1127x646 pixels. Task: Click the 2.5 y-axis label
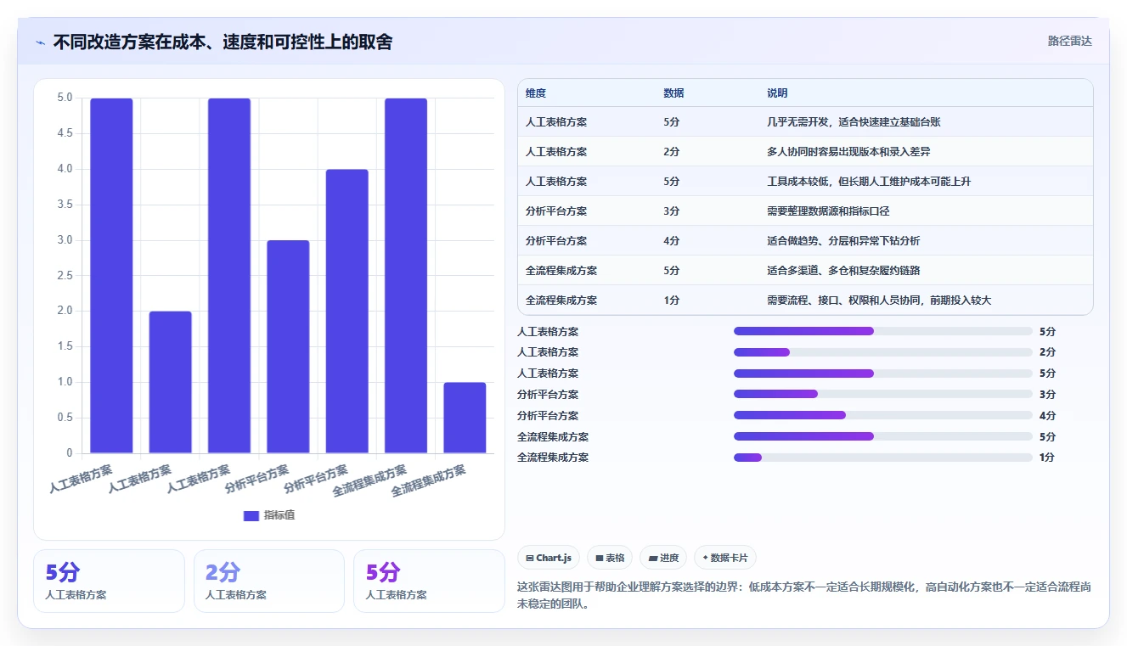click(65, 276)
